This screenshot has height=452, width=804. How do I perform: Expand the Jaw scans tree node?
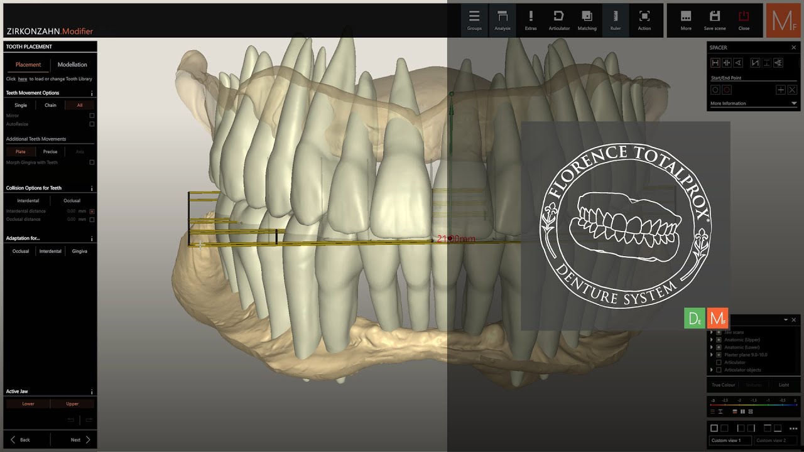coord(712,332)
